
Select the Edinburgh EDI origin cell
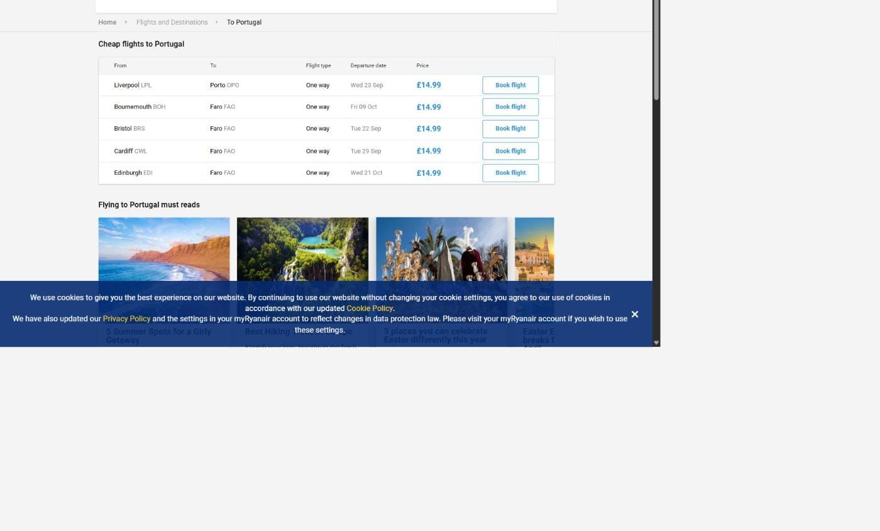coord(133,173)
